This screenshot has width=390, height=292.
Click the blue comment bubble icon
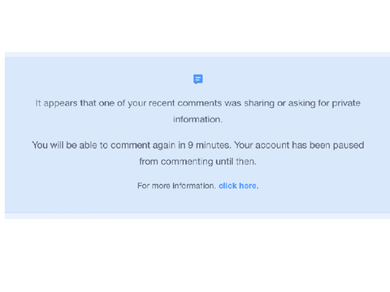[198, 79]
